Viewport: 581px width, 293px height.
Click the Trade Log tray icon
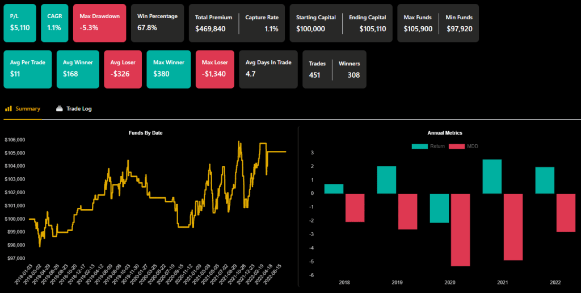[59, 108]
